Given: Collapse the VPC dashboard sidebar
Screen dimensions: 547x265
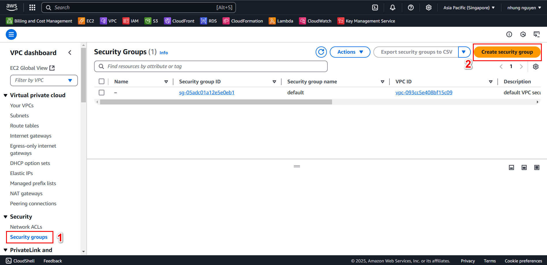Looking at the screenshot, I should click(x=70, y=52).
